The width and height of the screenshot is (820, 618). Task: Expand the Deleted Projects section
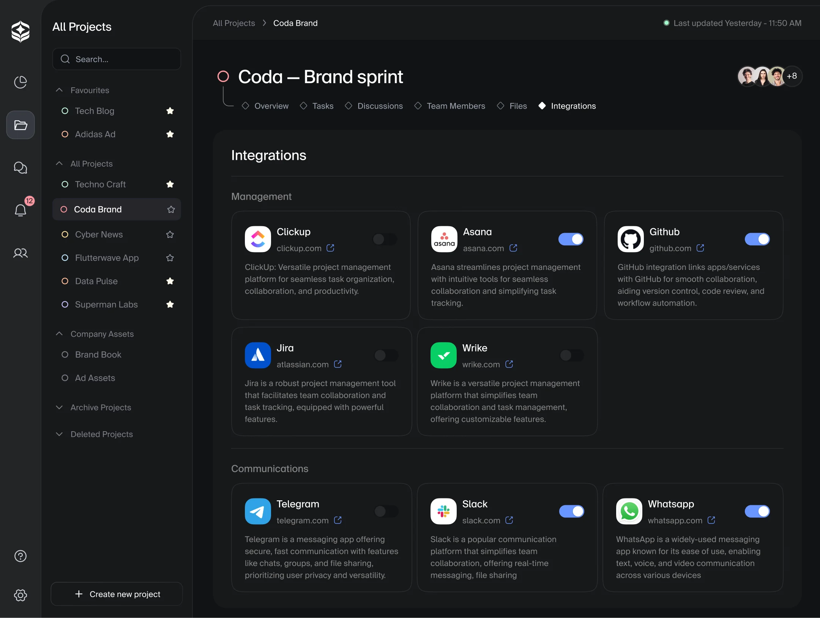(59, 434)
